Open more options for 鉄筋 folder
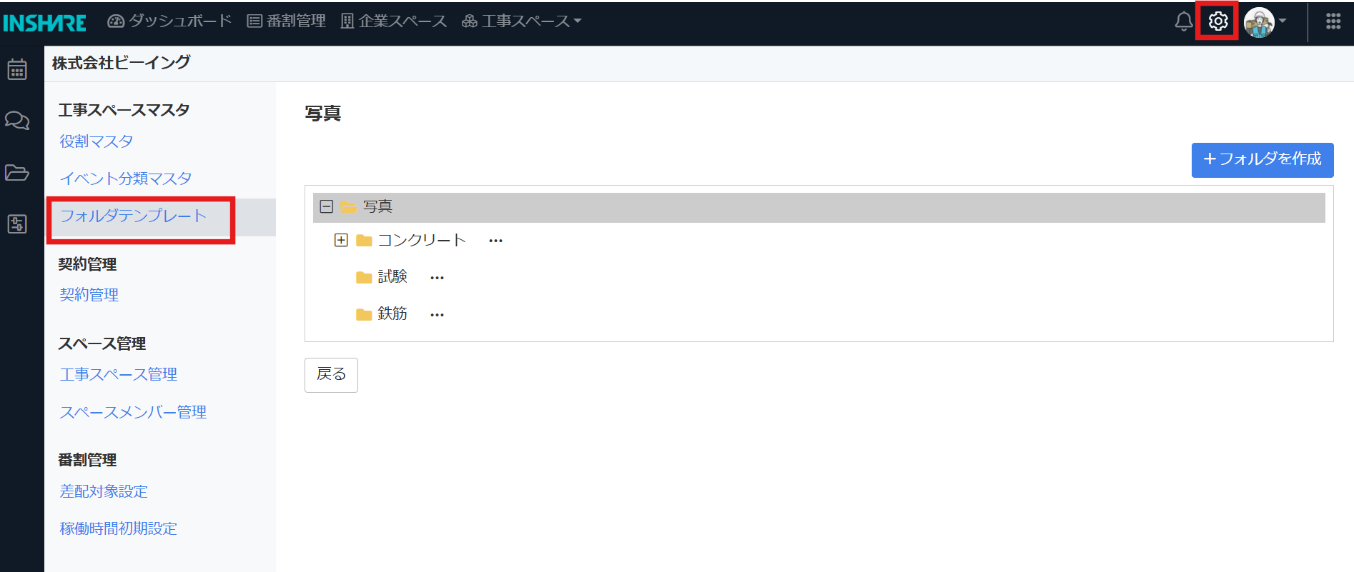This screenshot has width=1354, height=572. coord(437,315)
